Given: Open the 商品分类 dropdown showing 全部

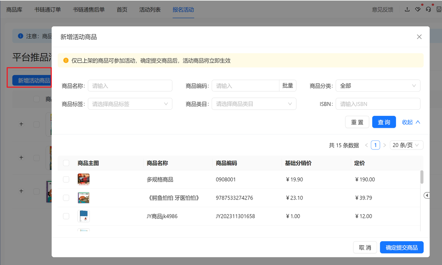Looking at the screenshot, I should [x=378, y=86].
